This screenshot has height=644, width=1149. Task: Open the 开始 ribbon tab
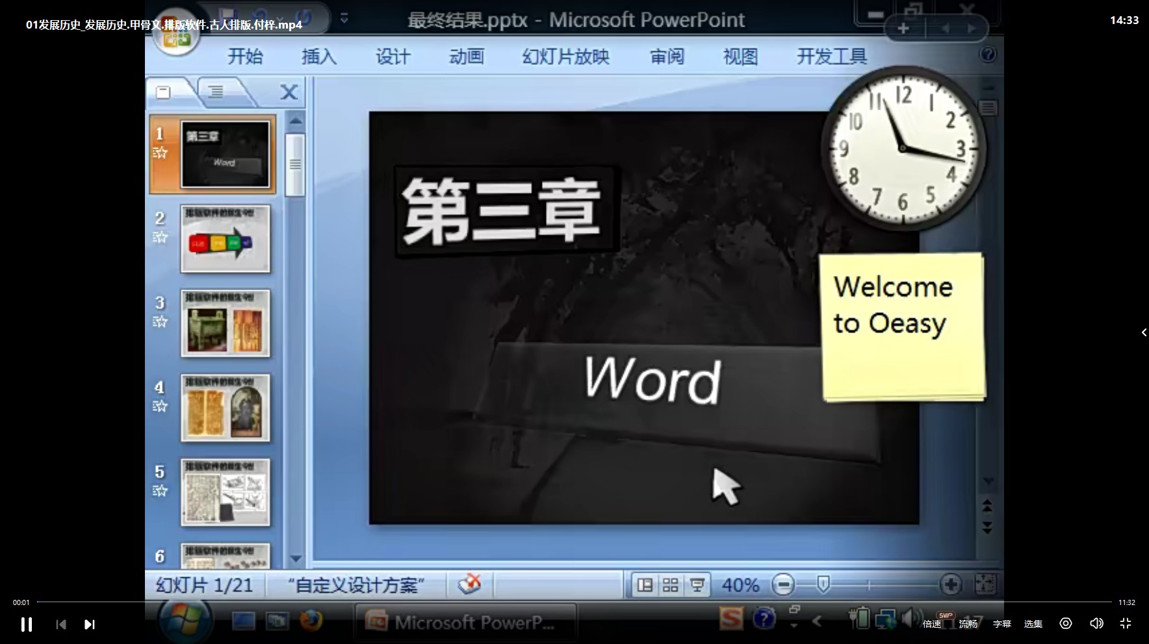click(x=245, y=56)
